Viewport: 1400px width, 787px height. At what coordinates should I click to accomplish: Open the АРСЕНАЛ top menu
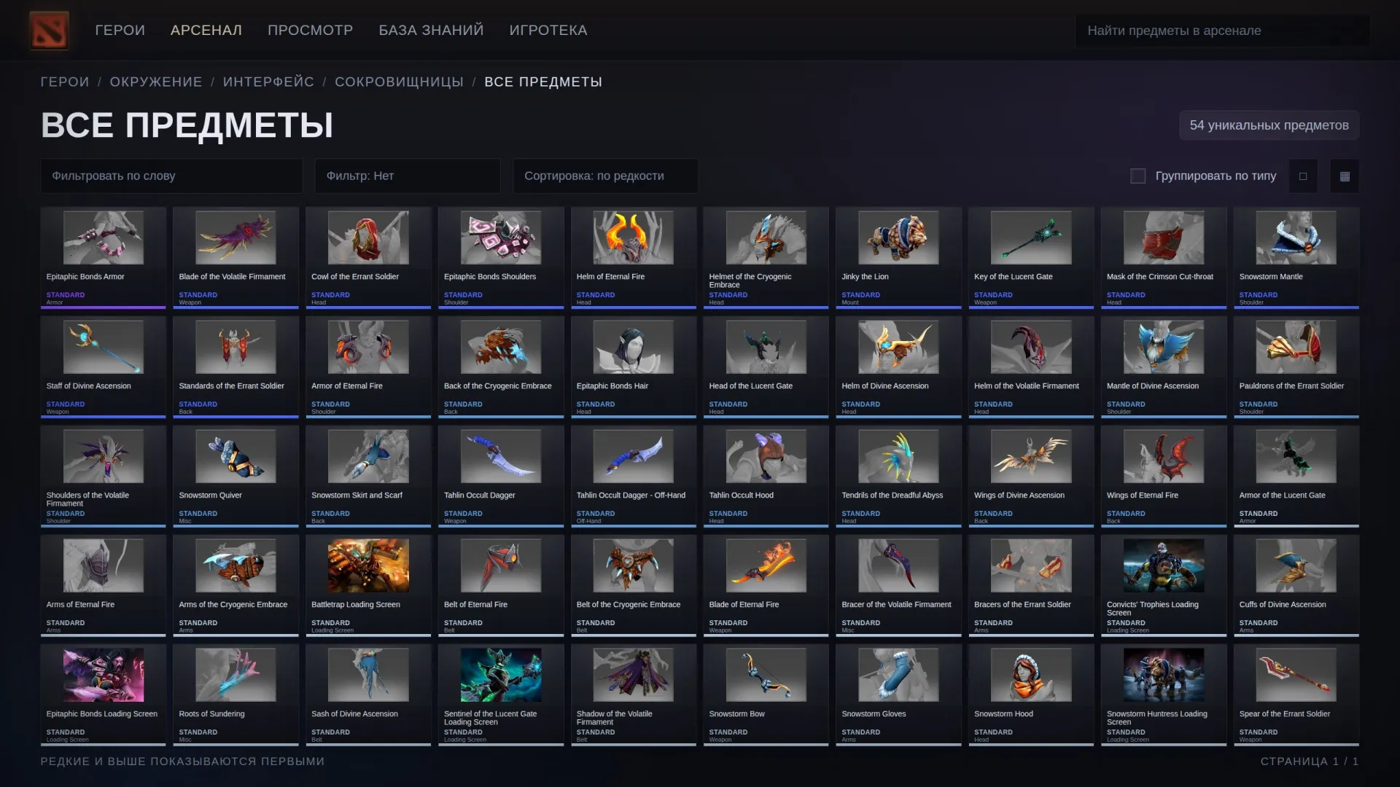tap(206, 30)
